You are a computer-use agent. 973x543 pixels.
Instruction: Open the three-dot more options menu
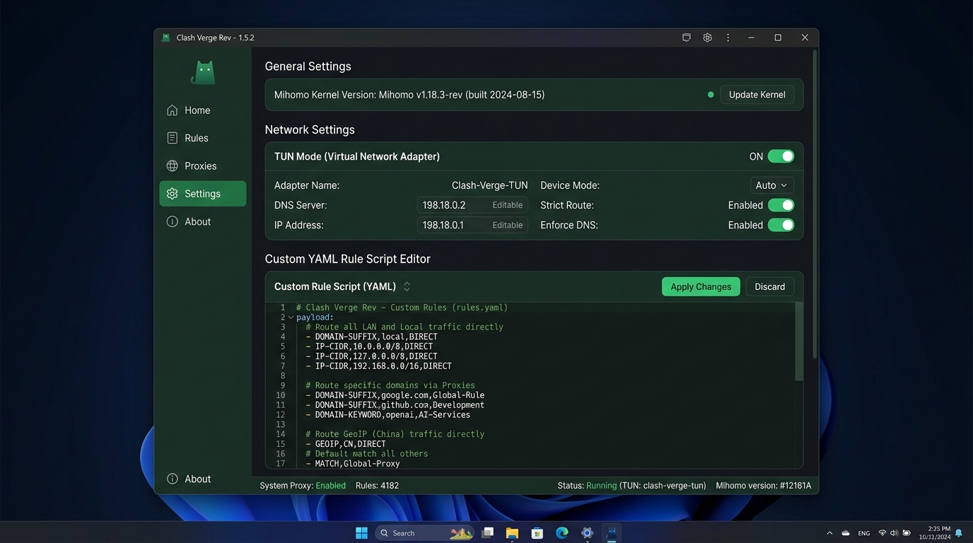tap(728, 37)
